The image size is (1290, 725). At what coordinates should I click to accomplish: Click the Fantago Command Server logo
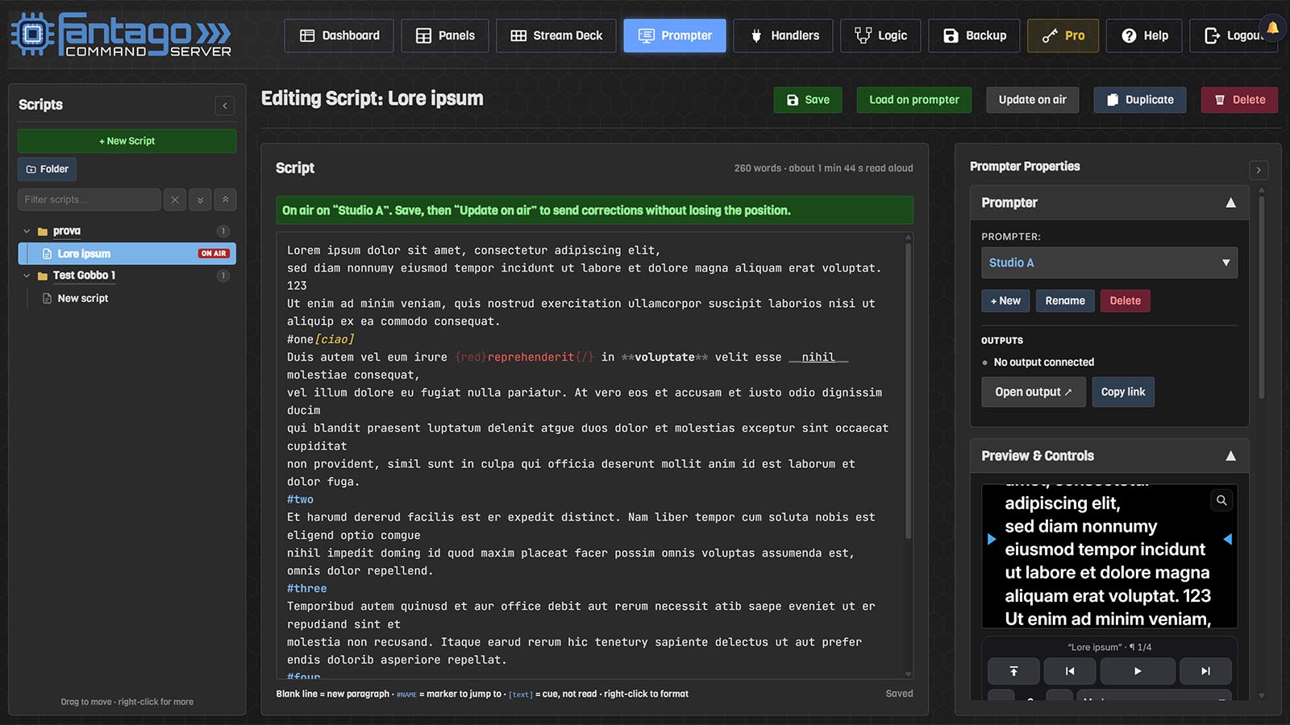coord(121,35)
